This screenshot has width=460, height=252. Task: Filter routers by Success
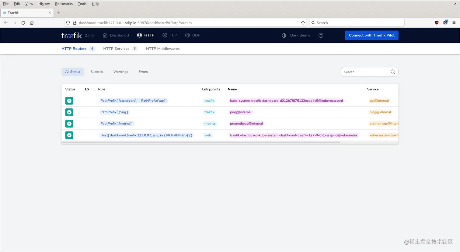tap(97, 72)
